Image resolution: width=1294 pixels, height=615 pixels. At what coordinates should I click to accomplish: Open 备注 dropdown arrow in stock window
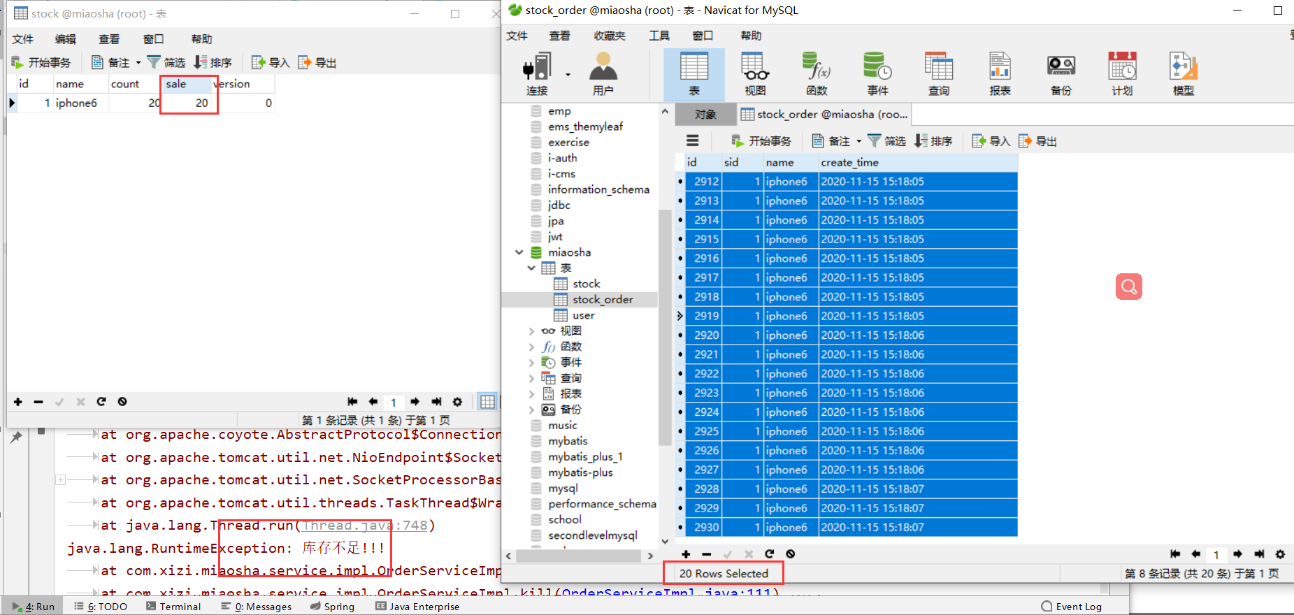(138, 63)
